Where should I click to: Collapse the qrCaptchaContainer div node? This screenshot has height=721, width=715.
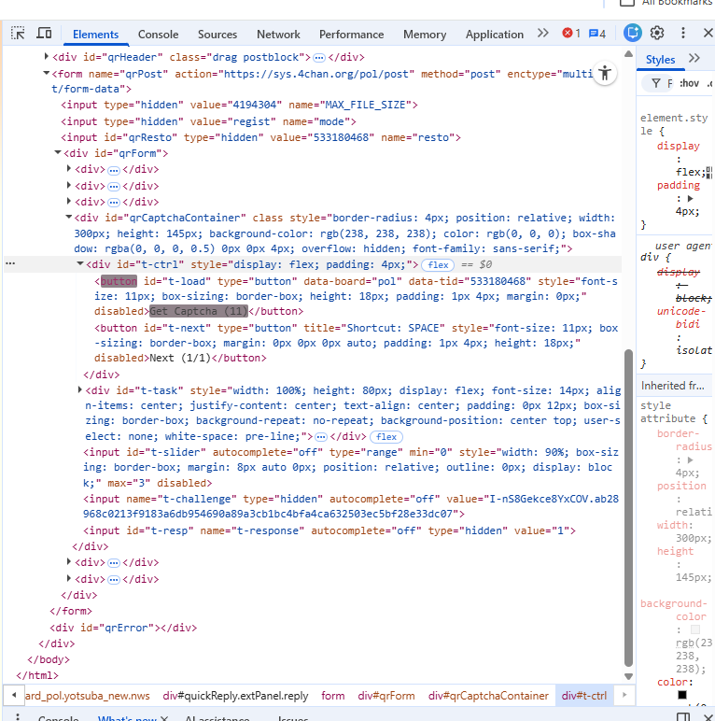point(69,217)
